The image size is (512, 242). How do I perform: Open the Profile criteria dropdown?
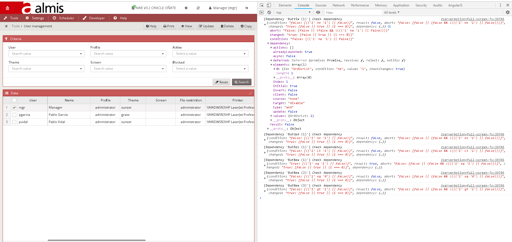[128, 54]
